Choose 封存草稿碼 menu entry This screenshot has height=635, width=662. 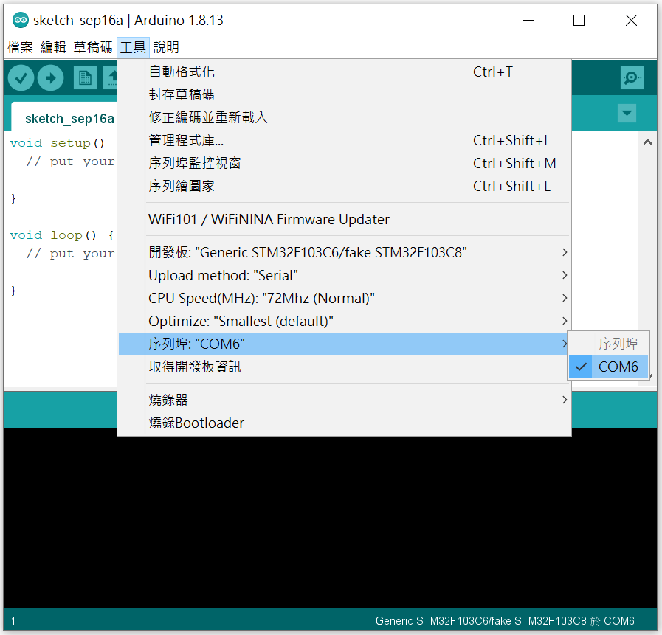tap(344, 94)
